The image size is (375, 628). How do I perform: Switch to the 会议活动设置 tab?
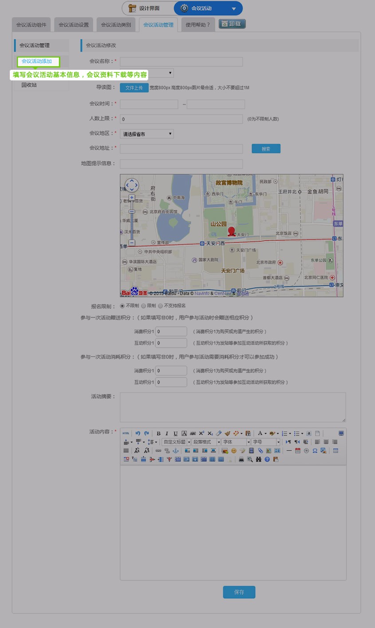(74, 25)
